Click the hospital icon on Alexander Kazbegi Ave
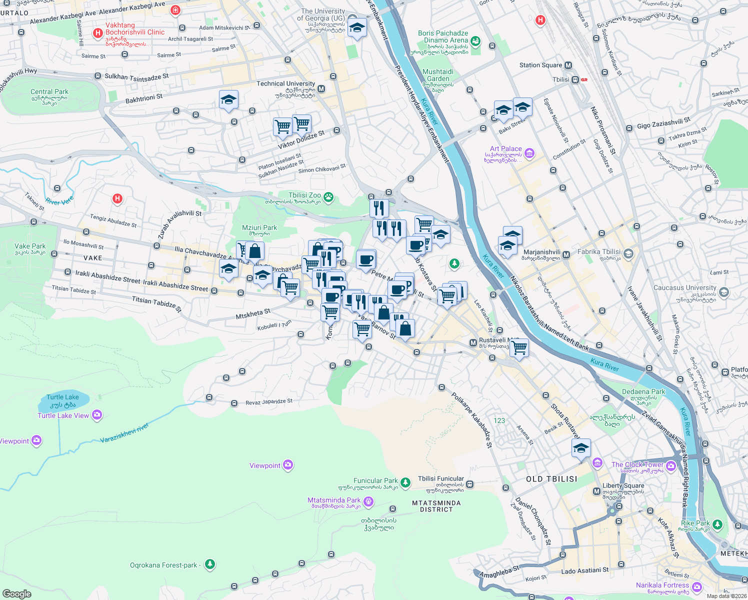 [x=175, y=10]
